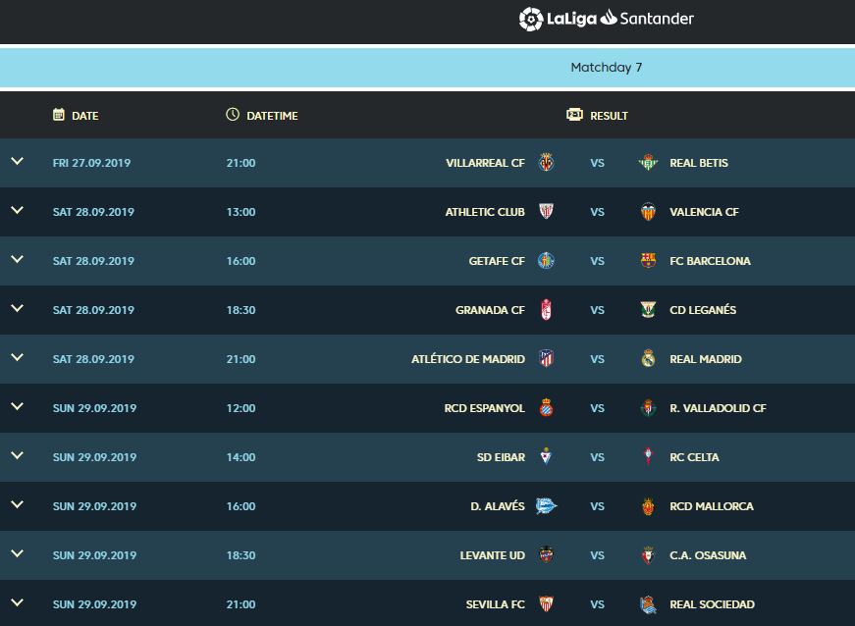Click the clock icon beside DATETIME
The image size is (855, 626).
point(233,115)
